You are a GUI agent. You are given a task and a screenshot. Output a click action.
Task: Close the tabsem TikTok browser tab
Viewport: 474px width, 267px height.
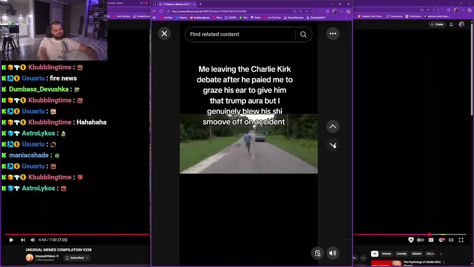pos(194,4)
